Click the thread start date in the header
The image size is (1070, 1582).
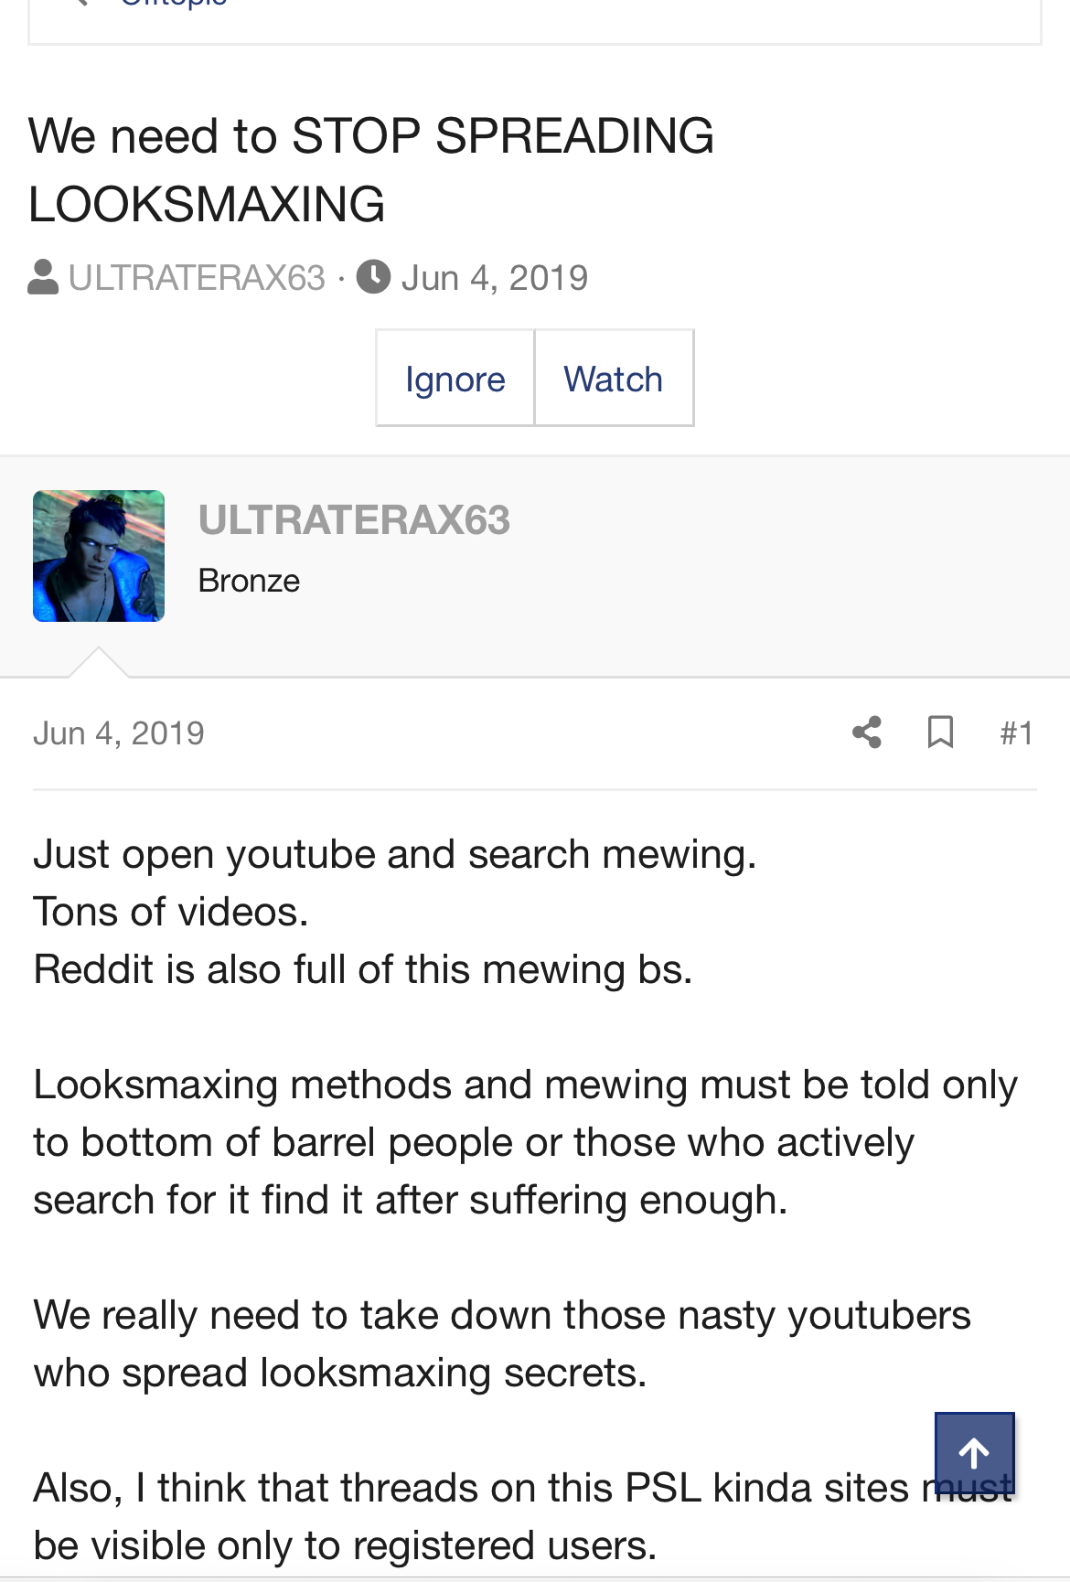494,277
